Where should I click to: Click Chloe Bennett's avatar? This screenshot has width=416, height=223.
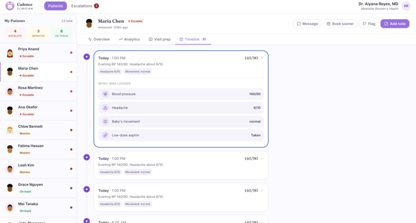[10, 130]
